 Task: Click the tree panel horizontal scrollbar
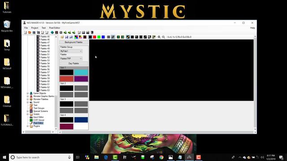coord(38,132)
